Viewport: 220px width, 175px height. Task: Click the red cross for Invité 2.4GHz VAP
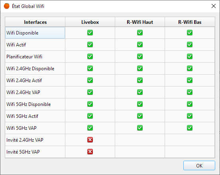coord(90,140)
